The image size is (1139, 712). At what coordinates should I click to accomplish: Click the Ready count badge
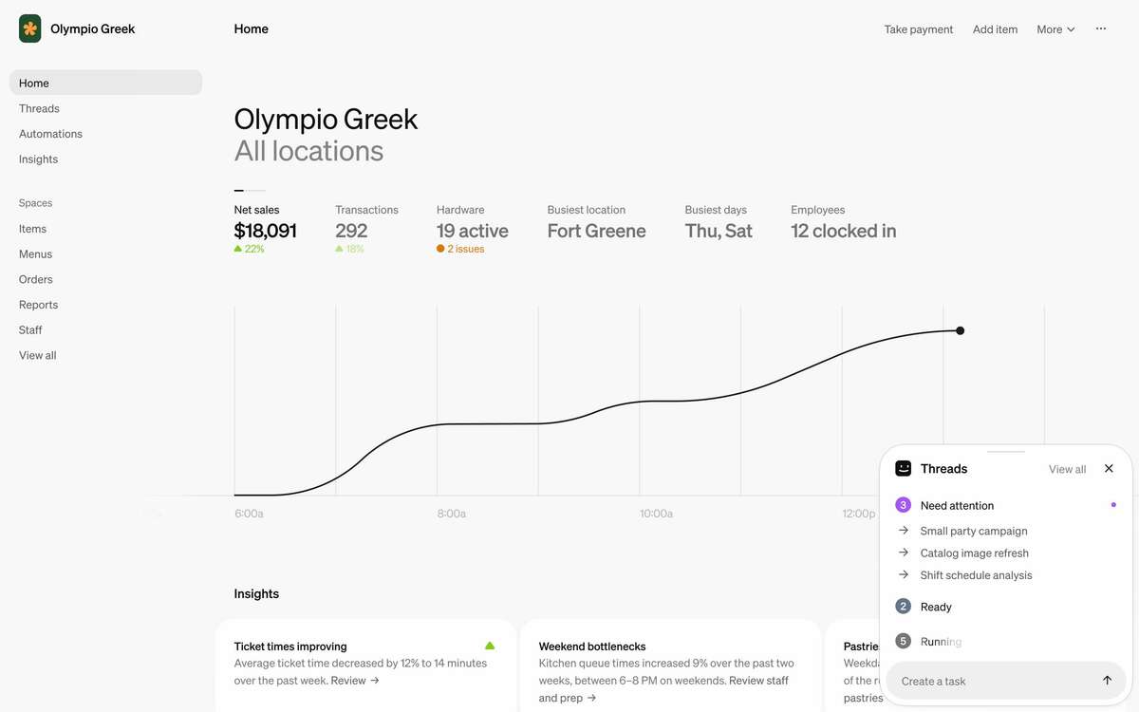(904, 607)
